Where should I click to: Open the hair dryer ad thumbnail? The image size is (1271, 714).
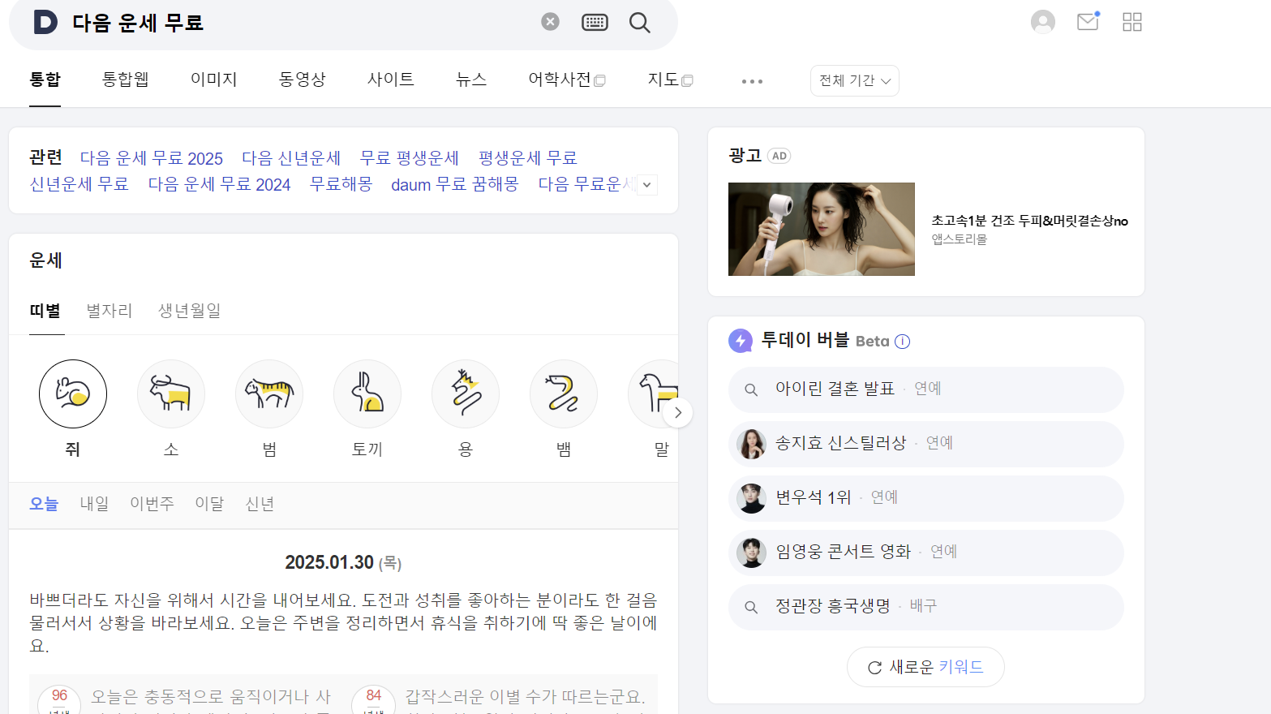pyautogui.click(x=822, y=229)
